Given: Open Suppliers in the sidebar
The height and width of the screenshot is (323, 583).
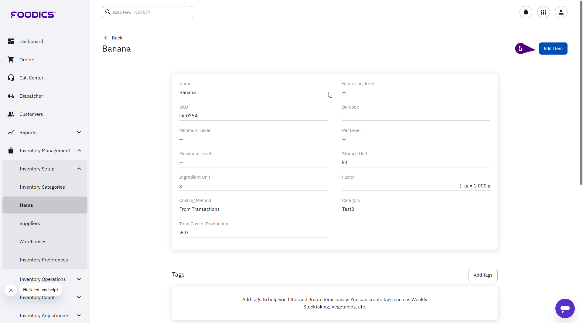Looking at the screenshot, I should coord(30,223).
